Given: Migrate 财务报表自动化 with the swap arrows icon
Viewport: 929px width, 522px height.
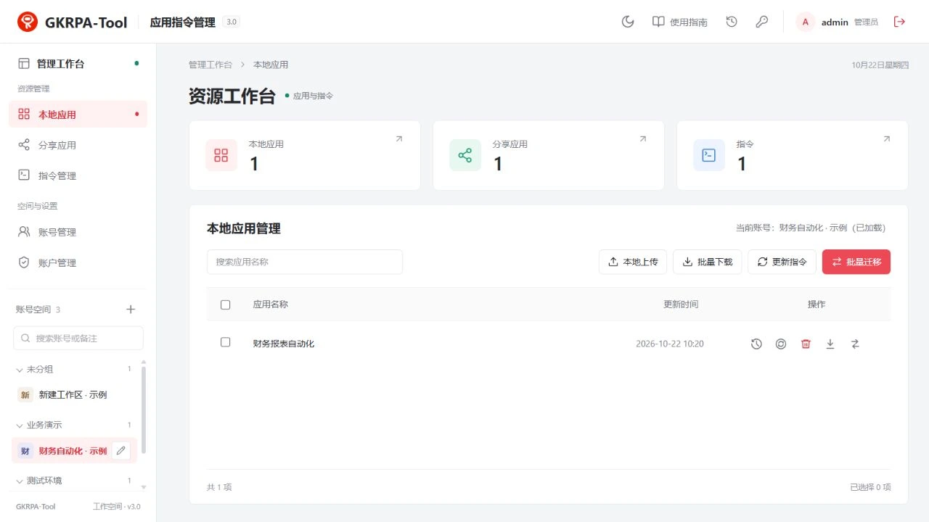Looking at the screenshot, I should pyautogui.click(x=855, y=344).
